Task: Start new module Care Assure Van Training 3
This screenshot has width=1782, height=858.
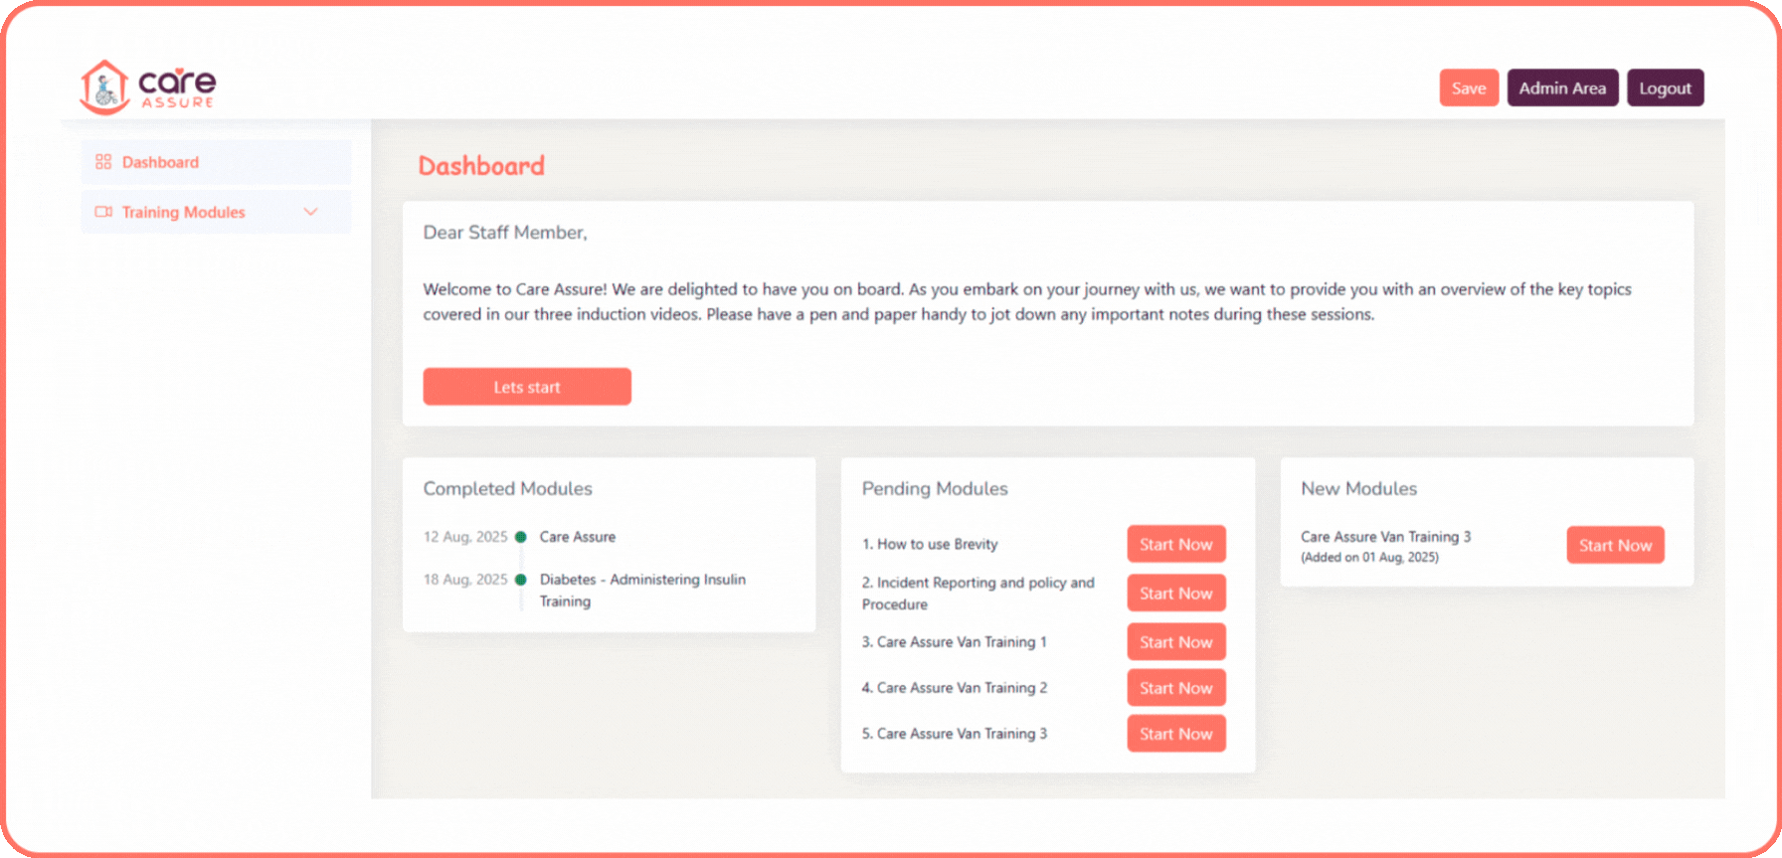Action: [1616, 546]
